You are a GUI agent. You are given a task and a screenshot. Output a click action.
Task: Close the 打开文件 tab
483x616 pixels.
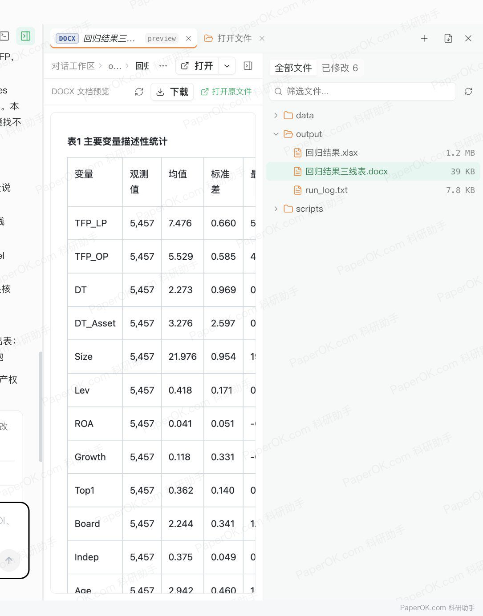pos(262,38)
